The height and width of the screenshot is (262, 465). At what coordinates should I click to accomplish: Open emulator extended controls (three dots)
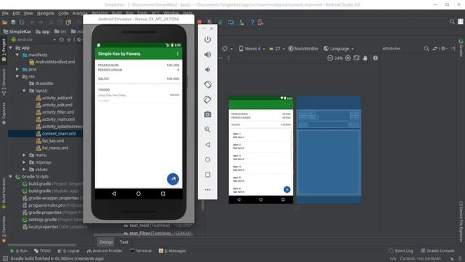pyautogui.click(x=208, y=189)
